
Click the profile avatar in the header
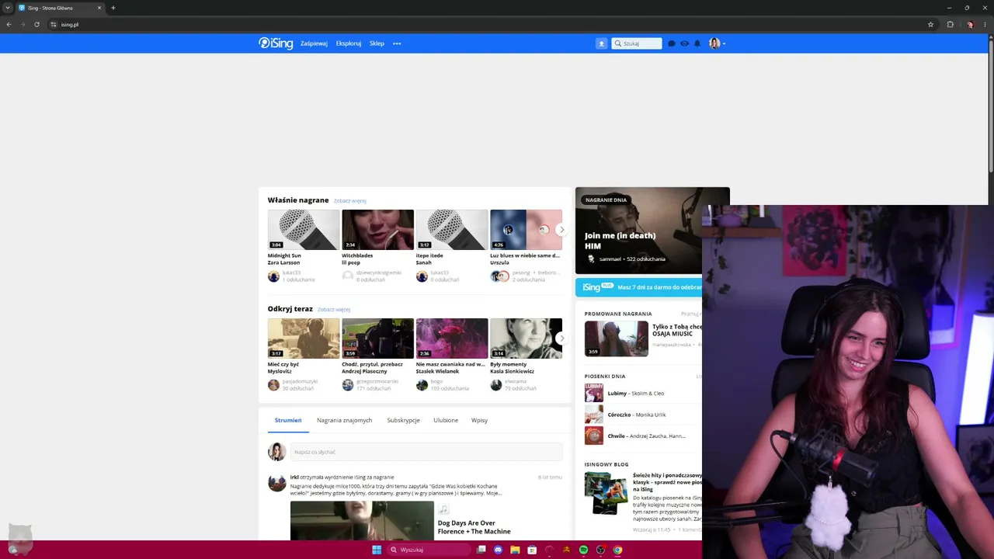pos(714,43)
